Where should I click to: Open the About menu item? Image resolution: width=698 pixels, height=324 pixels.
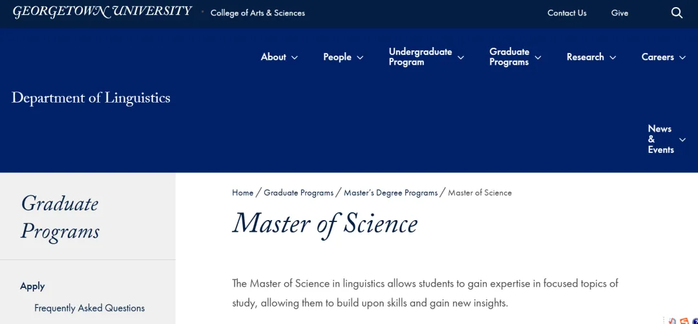pyautogui.click(x=273, y=57)
